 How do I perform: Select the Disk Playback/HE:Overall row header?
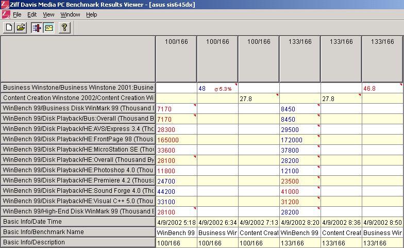coord(78,160)
